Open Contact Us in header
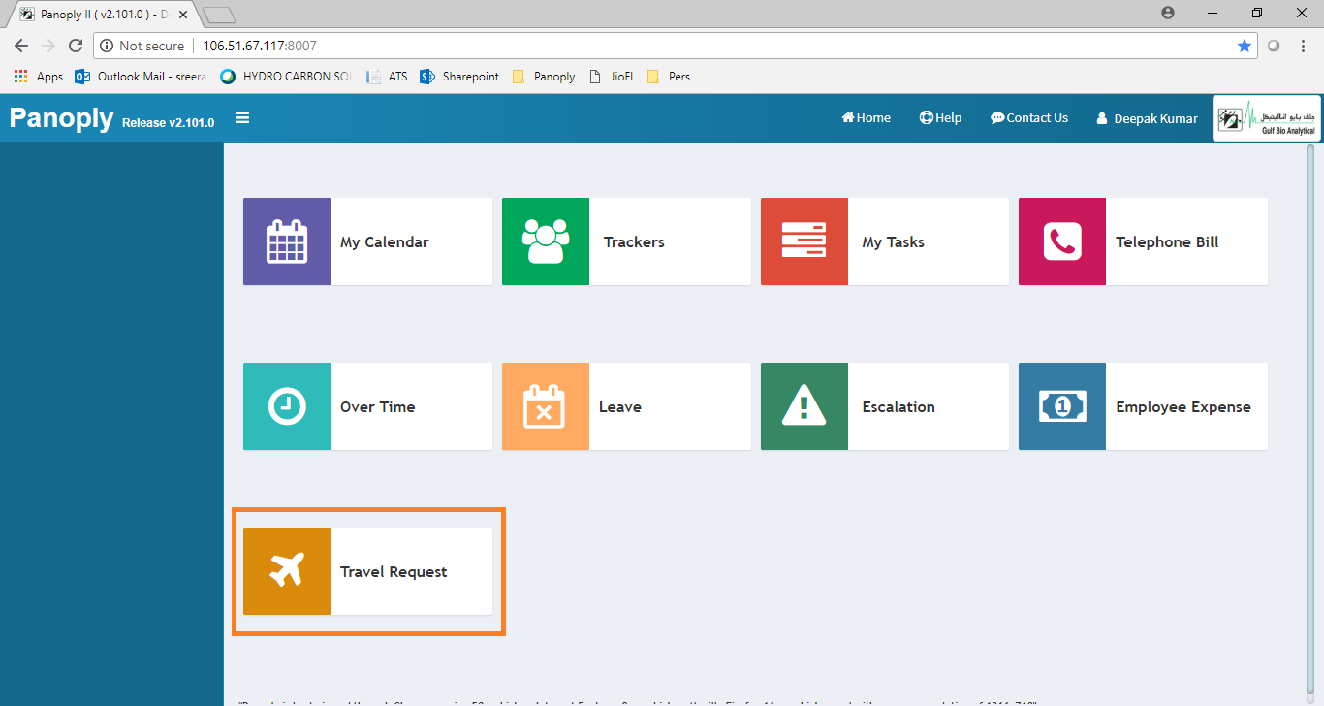1324x706 pixels. pos(1029,118)
